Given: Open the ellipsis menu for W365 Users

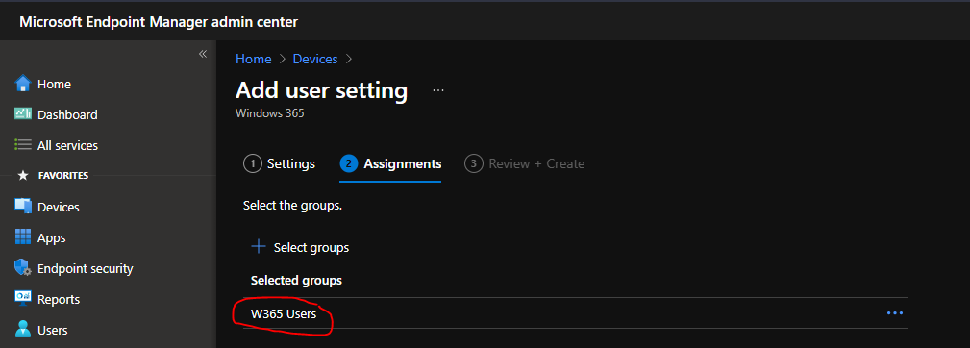Looking at the screenshot, I should click(895, 313).
